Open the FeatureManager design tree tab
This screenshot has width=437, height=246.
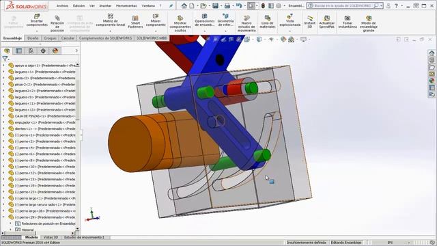pyautogui.click(x=7, y=51)
